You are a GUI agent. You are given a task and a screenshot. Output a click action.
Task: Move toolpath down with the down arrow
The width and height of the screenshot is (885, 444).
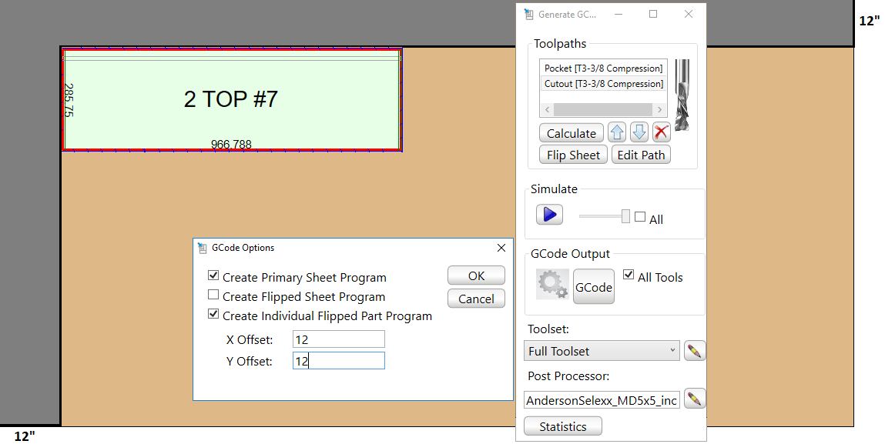point(639,132)
